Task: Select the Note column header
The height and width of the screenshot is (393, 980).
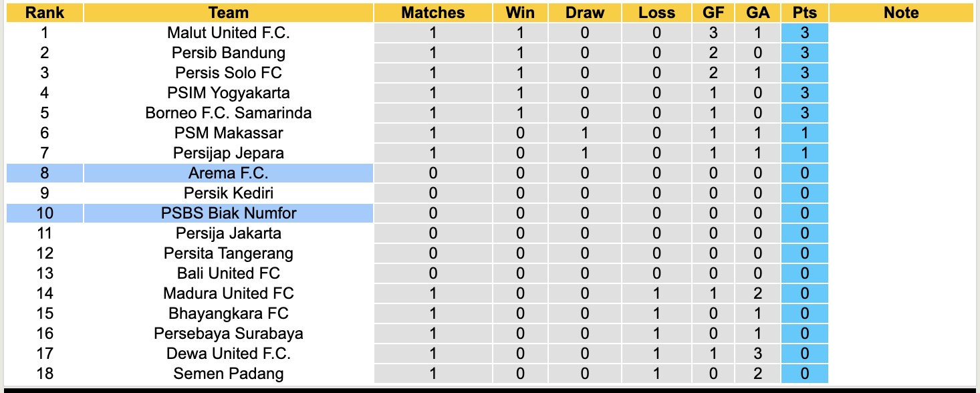Action: [x=900, y=13]
